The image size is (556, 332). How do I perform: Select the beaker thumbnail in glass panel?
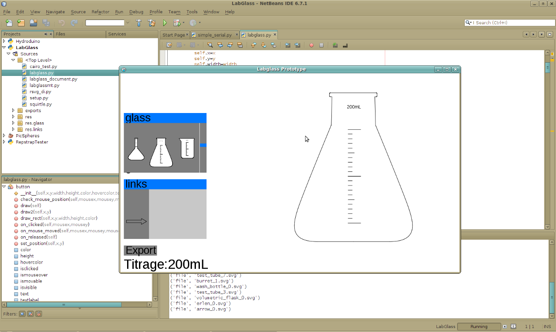187,148
